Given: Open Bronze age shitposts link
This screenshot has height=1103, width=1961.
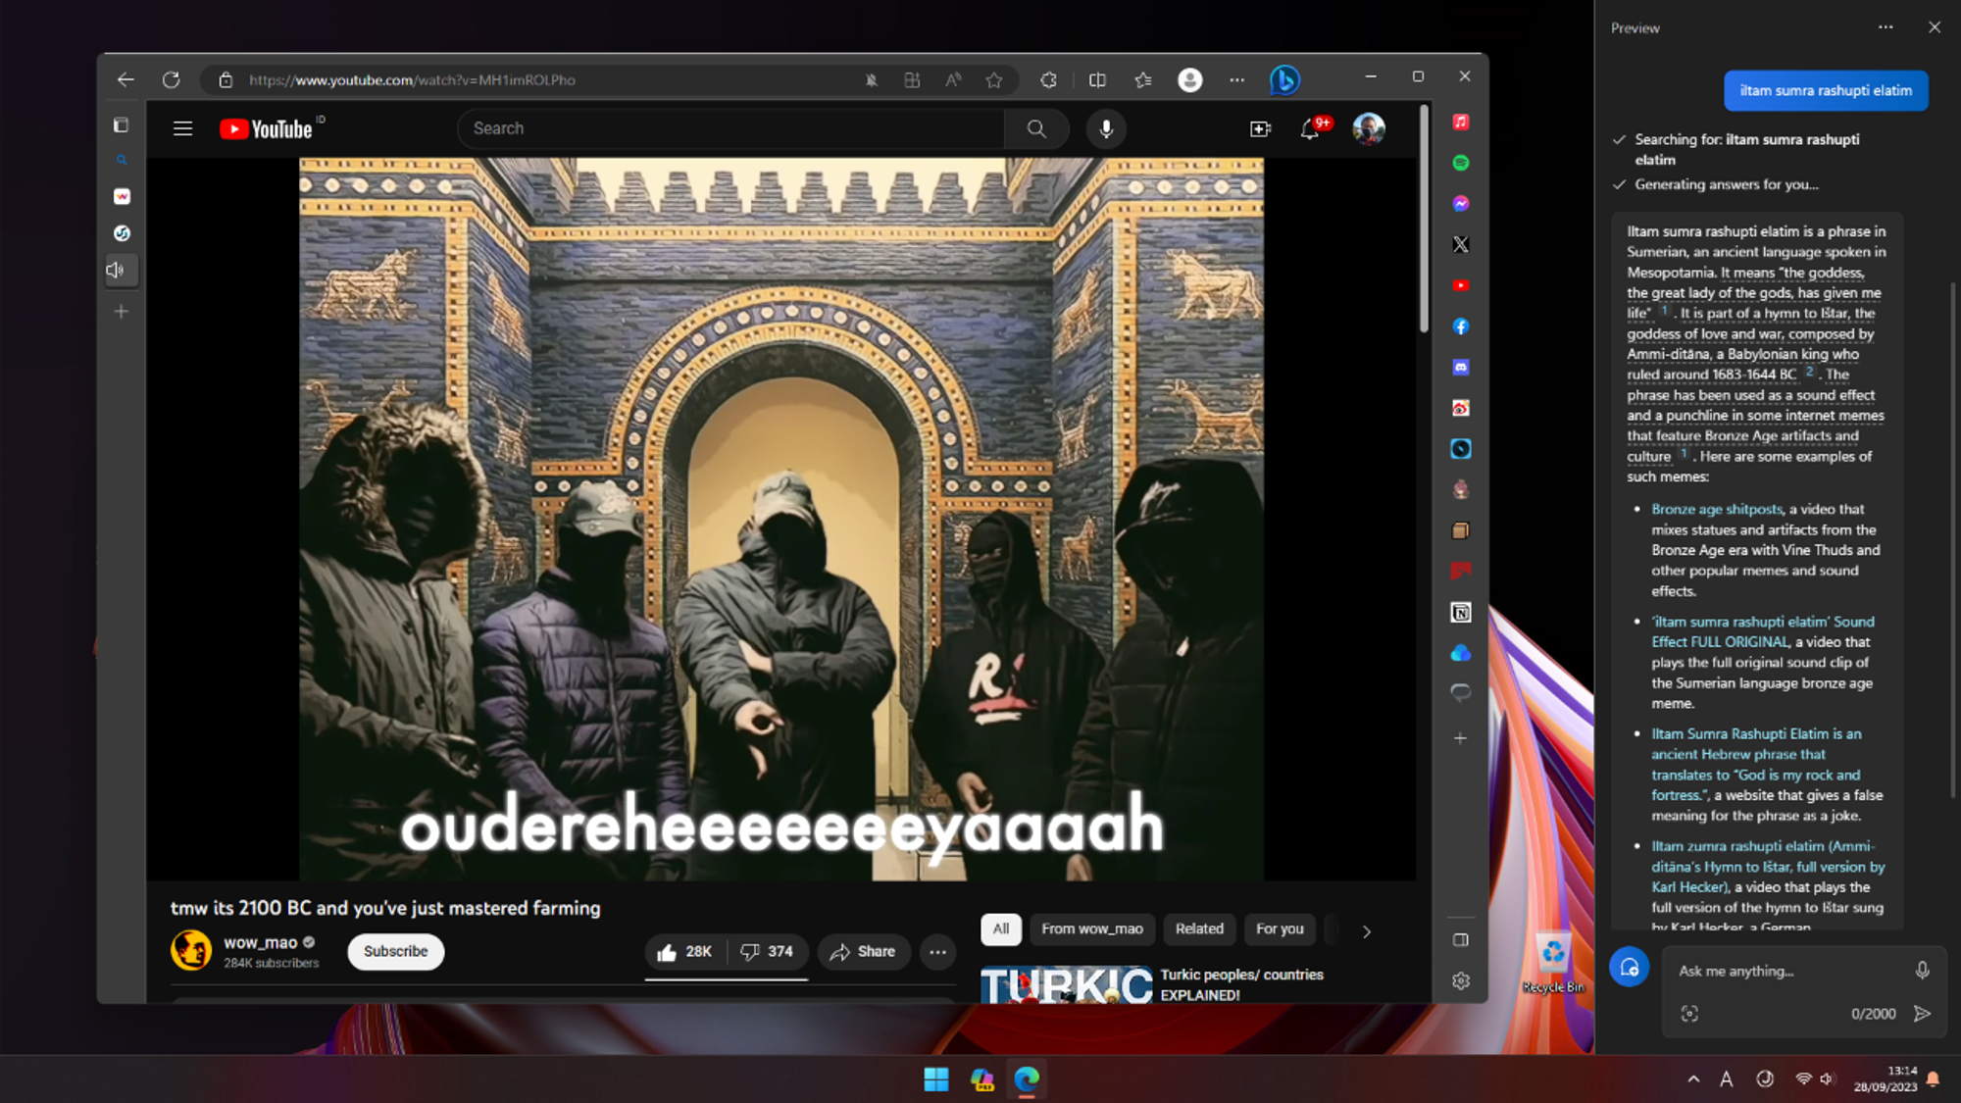Looking at the screenshot, I should [1717, 510].
